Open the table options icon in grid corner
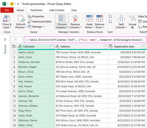Viewport: 147px width, 128px height. pyautogui.click(x=14, y=47)
